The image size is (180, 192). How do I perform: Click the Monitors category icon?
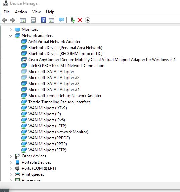[x=17, y=29]
